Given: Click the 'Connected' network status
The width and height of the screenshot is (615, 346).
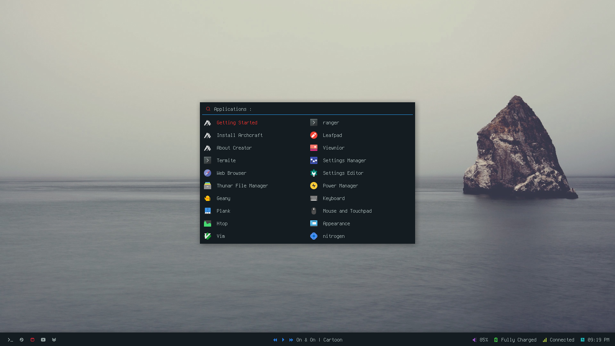Looking at the screenshot, I should [x=562, y=340].
